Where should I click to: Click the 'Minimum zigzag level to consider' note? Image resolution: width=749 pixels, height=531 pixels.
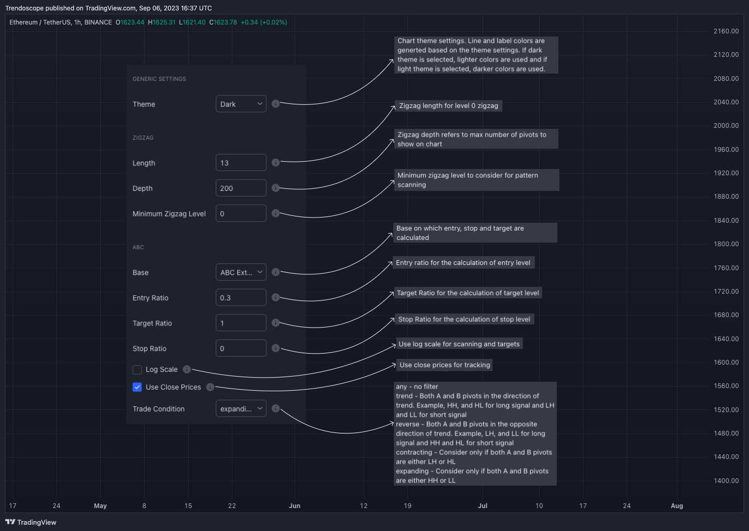click(x=476, y=180)
